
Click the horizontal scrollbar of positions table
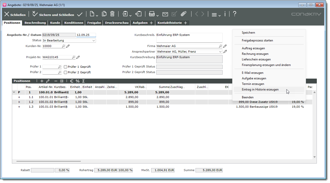point(49,161)
